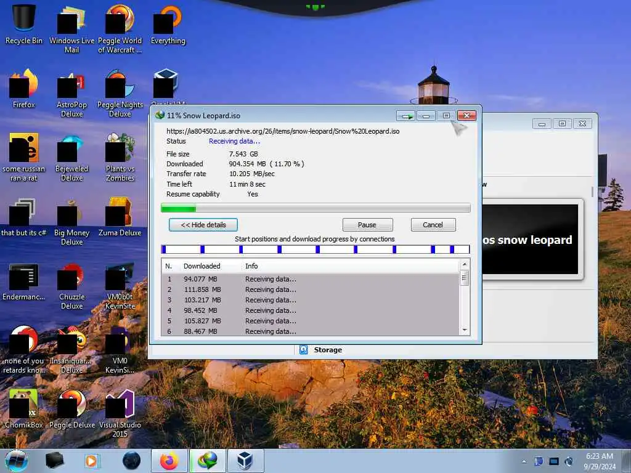The width and height of the screenshot is (631, 473).
Task: Click the Storage label in VirtualBox window
Action: tap(328, 350)
